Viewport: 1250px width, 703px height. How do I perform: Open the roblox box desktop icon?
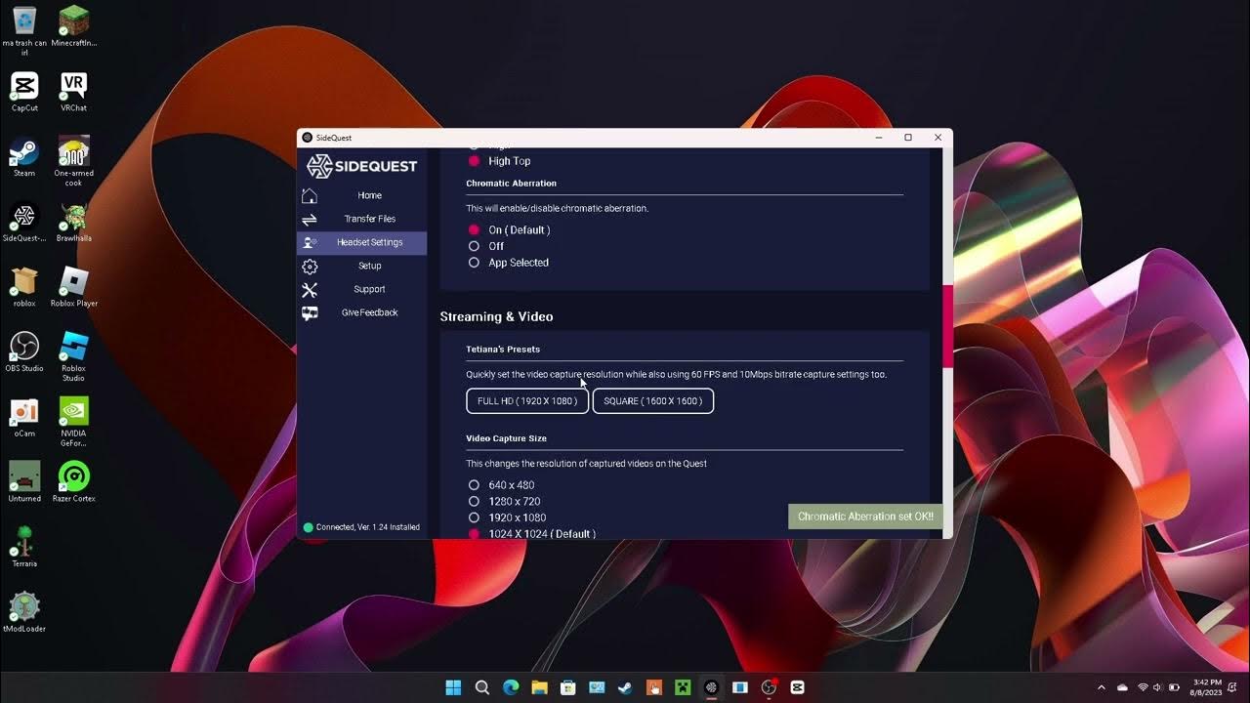coord(24,287)
